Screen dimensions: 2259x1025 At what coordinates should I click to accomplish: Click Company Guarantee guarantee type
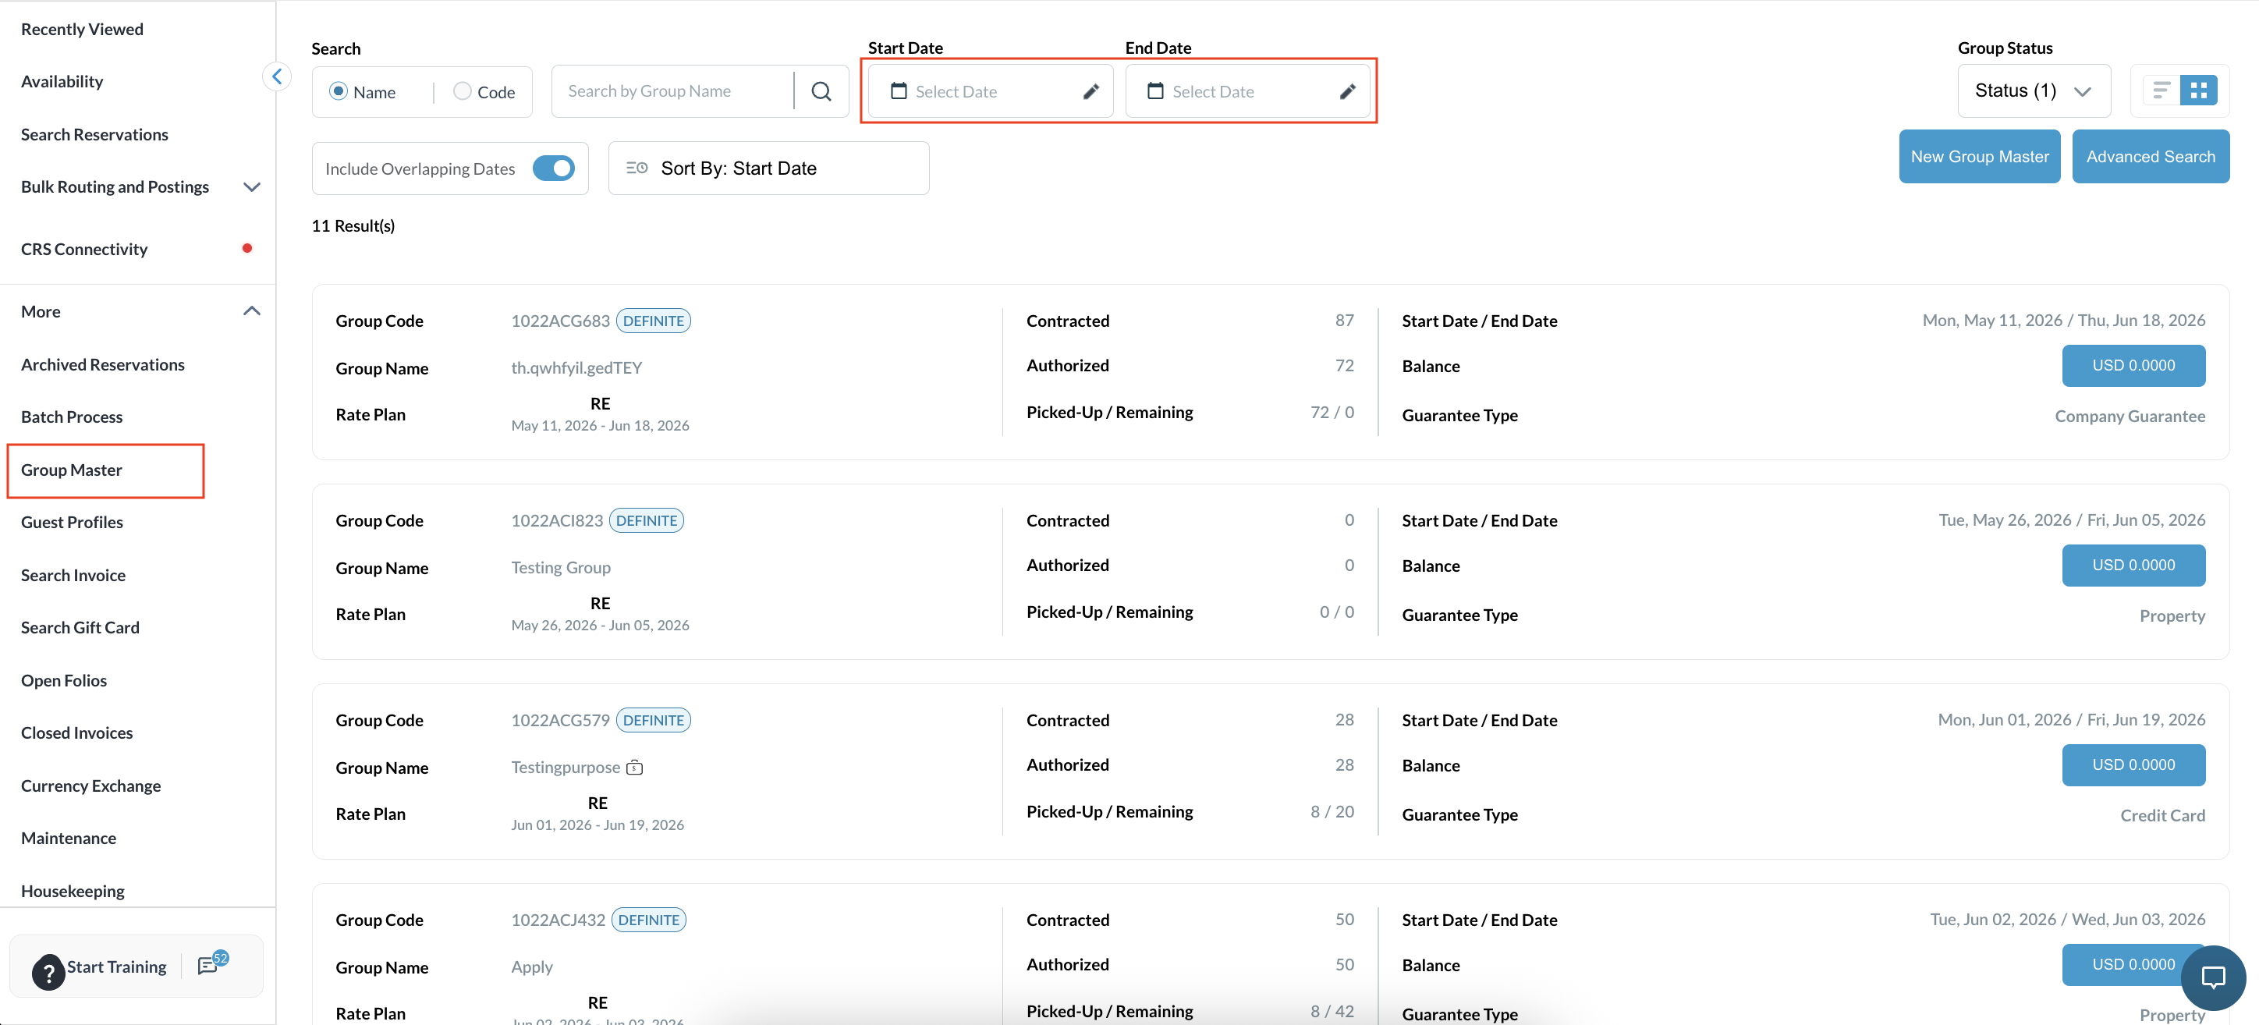click(x=2130, y=417)
